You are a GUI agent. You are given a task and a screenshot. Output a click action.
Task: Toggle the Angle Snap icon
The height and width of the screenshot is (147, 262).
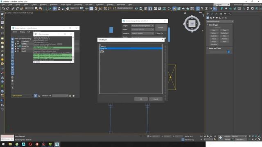(101, 9)
